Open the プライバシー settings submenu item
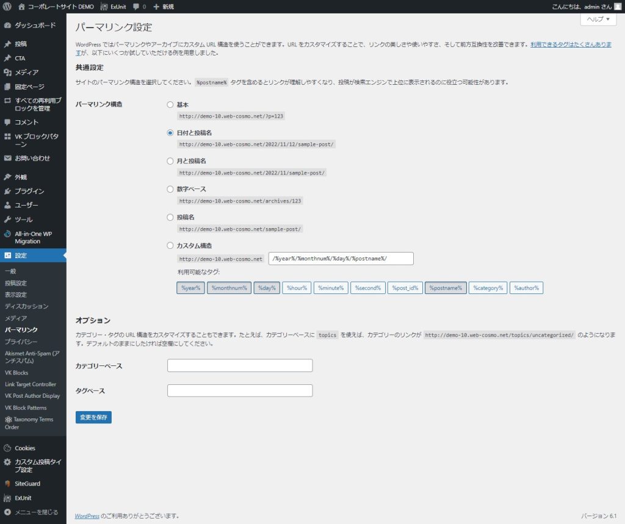This screenshot has height=524, width=625. [21, 342]
